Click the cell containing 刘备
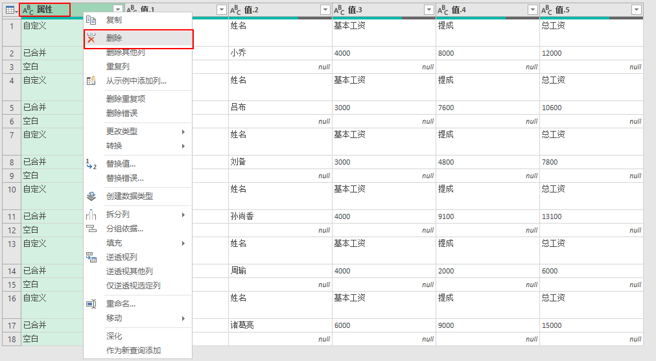Screen dimensions: 656x361 280,162
